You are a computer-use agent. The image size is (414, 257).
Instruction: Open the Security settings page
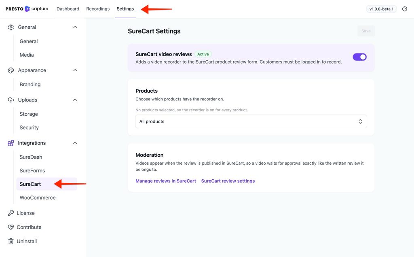click(x=29, y=127)
